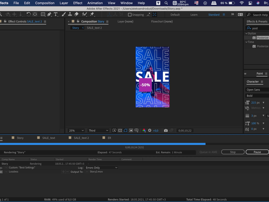Open the Third resolution dropdown

[x=98, y=131]
